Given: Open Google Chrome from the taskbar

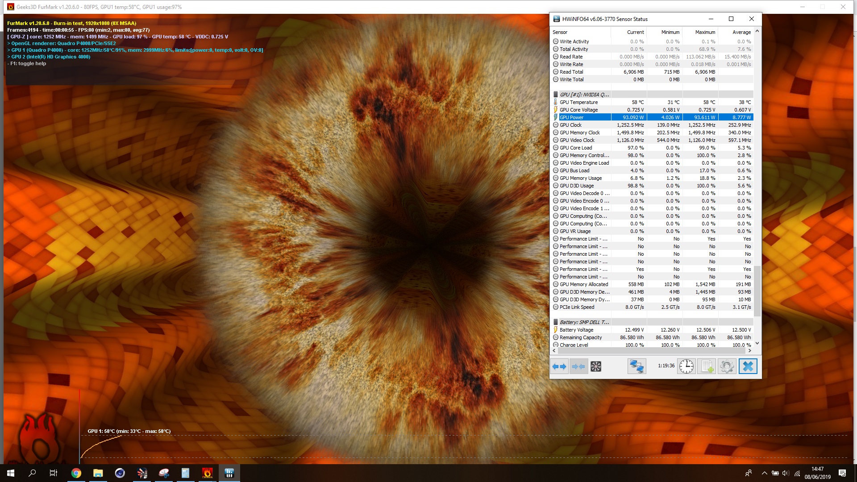Looking at the screenshot, I should tap(76, 473).
